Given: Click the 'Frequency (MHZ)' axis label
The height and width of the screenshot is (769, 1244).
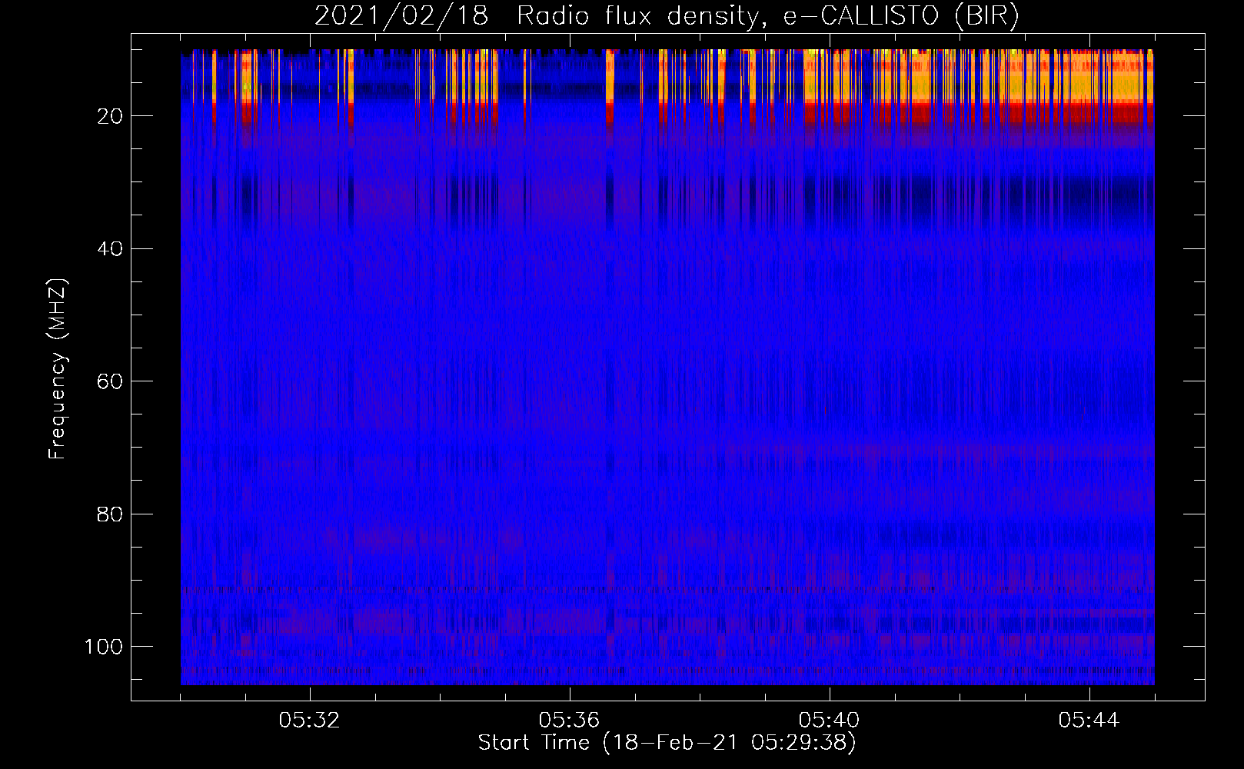Looking at the screenshot, I should click(58, 368).
